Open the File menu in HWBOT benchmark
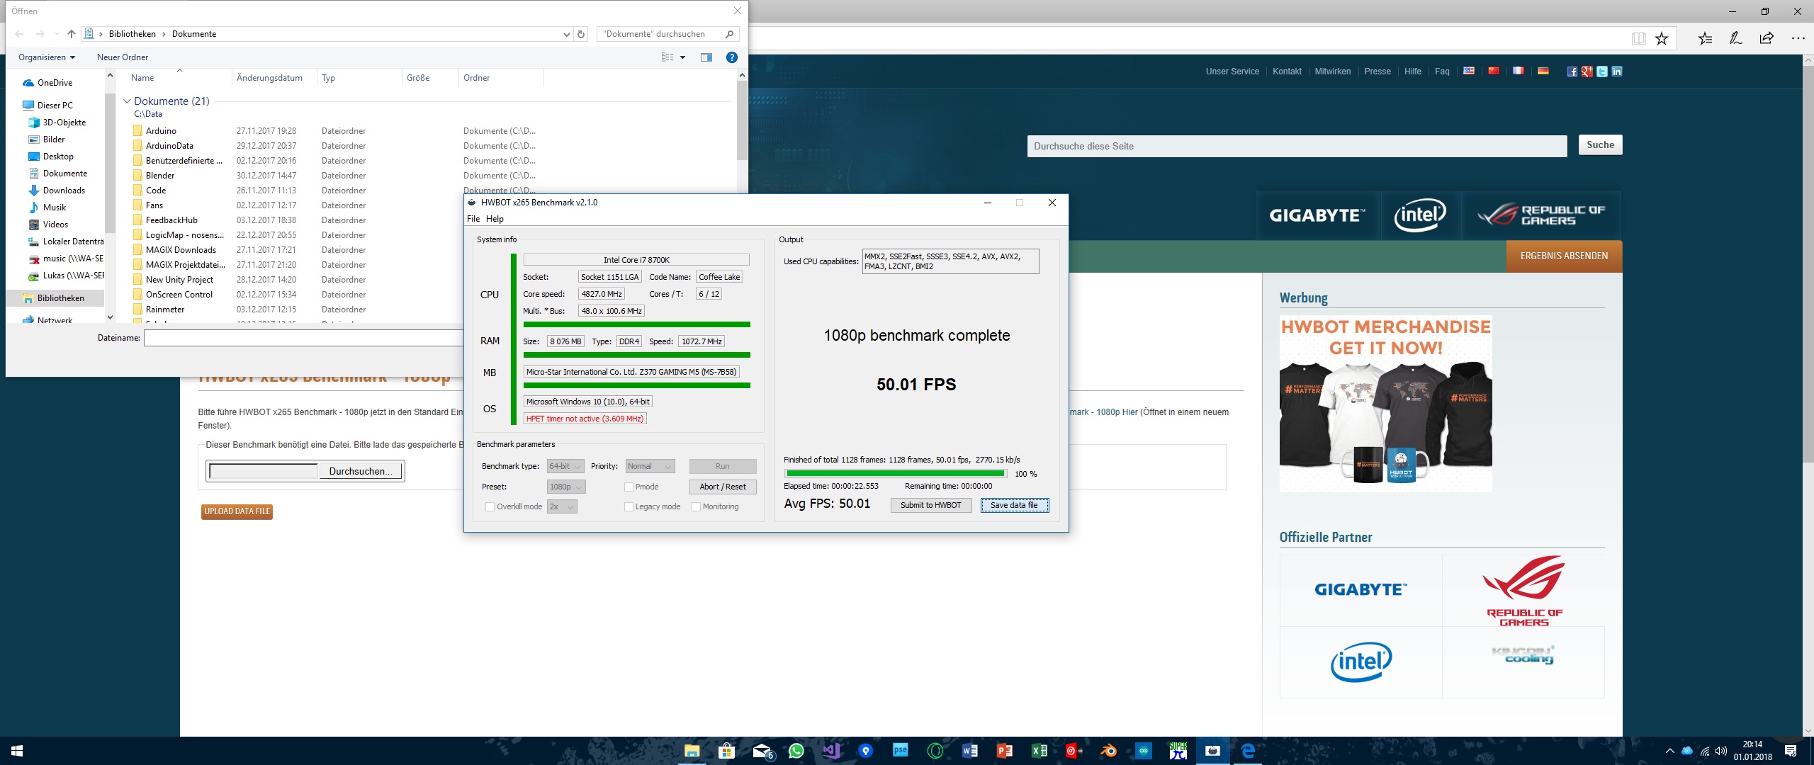Screen dimensions: 1814x765 pos(473,219)
